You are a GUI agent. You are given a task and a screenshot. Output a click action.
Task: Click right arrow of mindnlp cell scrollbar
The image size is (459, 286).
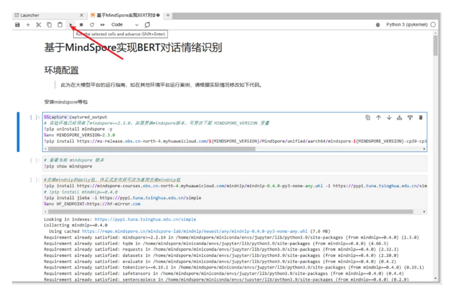(424, 211)
